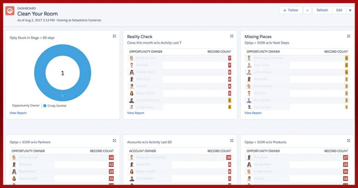Click the dashboard gauge icon beside the title
Viewport: 358px width, 188px height.
(x=10, y=11)
